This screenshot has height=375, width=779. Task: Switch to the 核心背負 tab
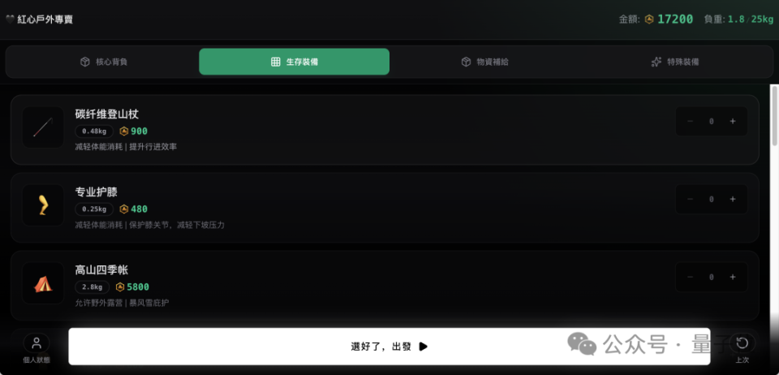tap(104, 62)
